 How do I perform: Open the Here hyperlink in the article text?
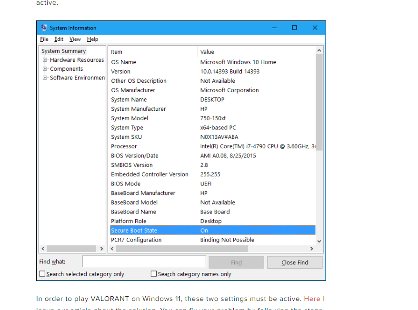tap(313, 299)
